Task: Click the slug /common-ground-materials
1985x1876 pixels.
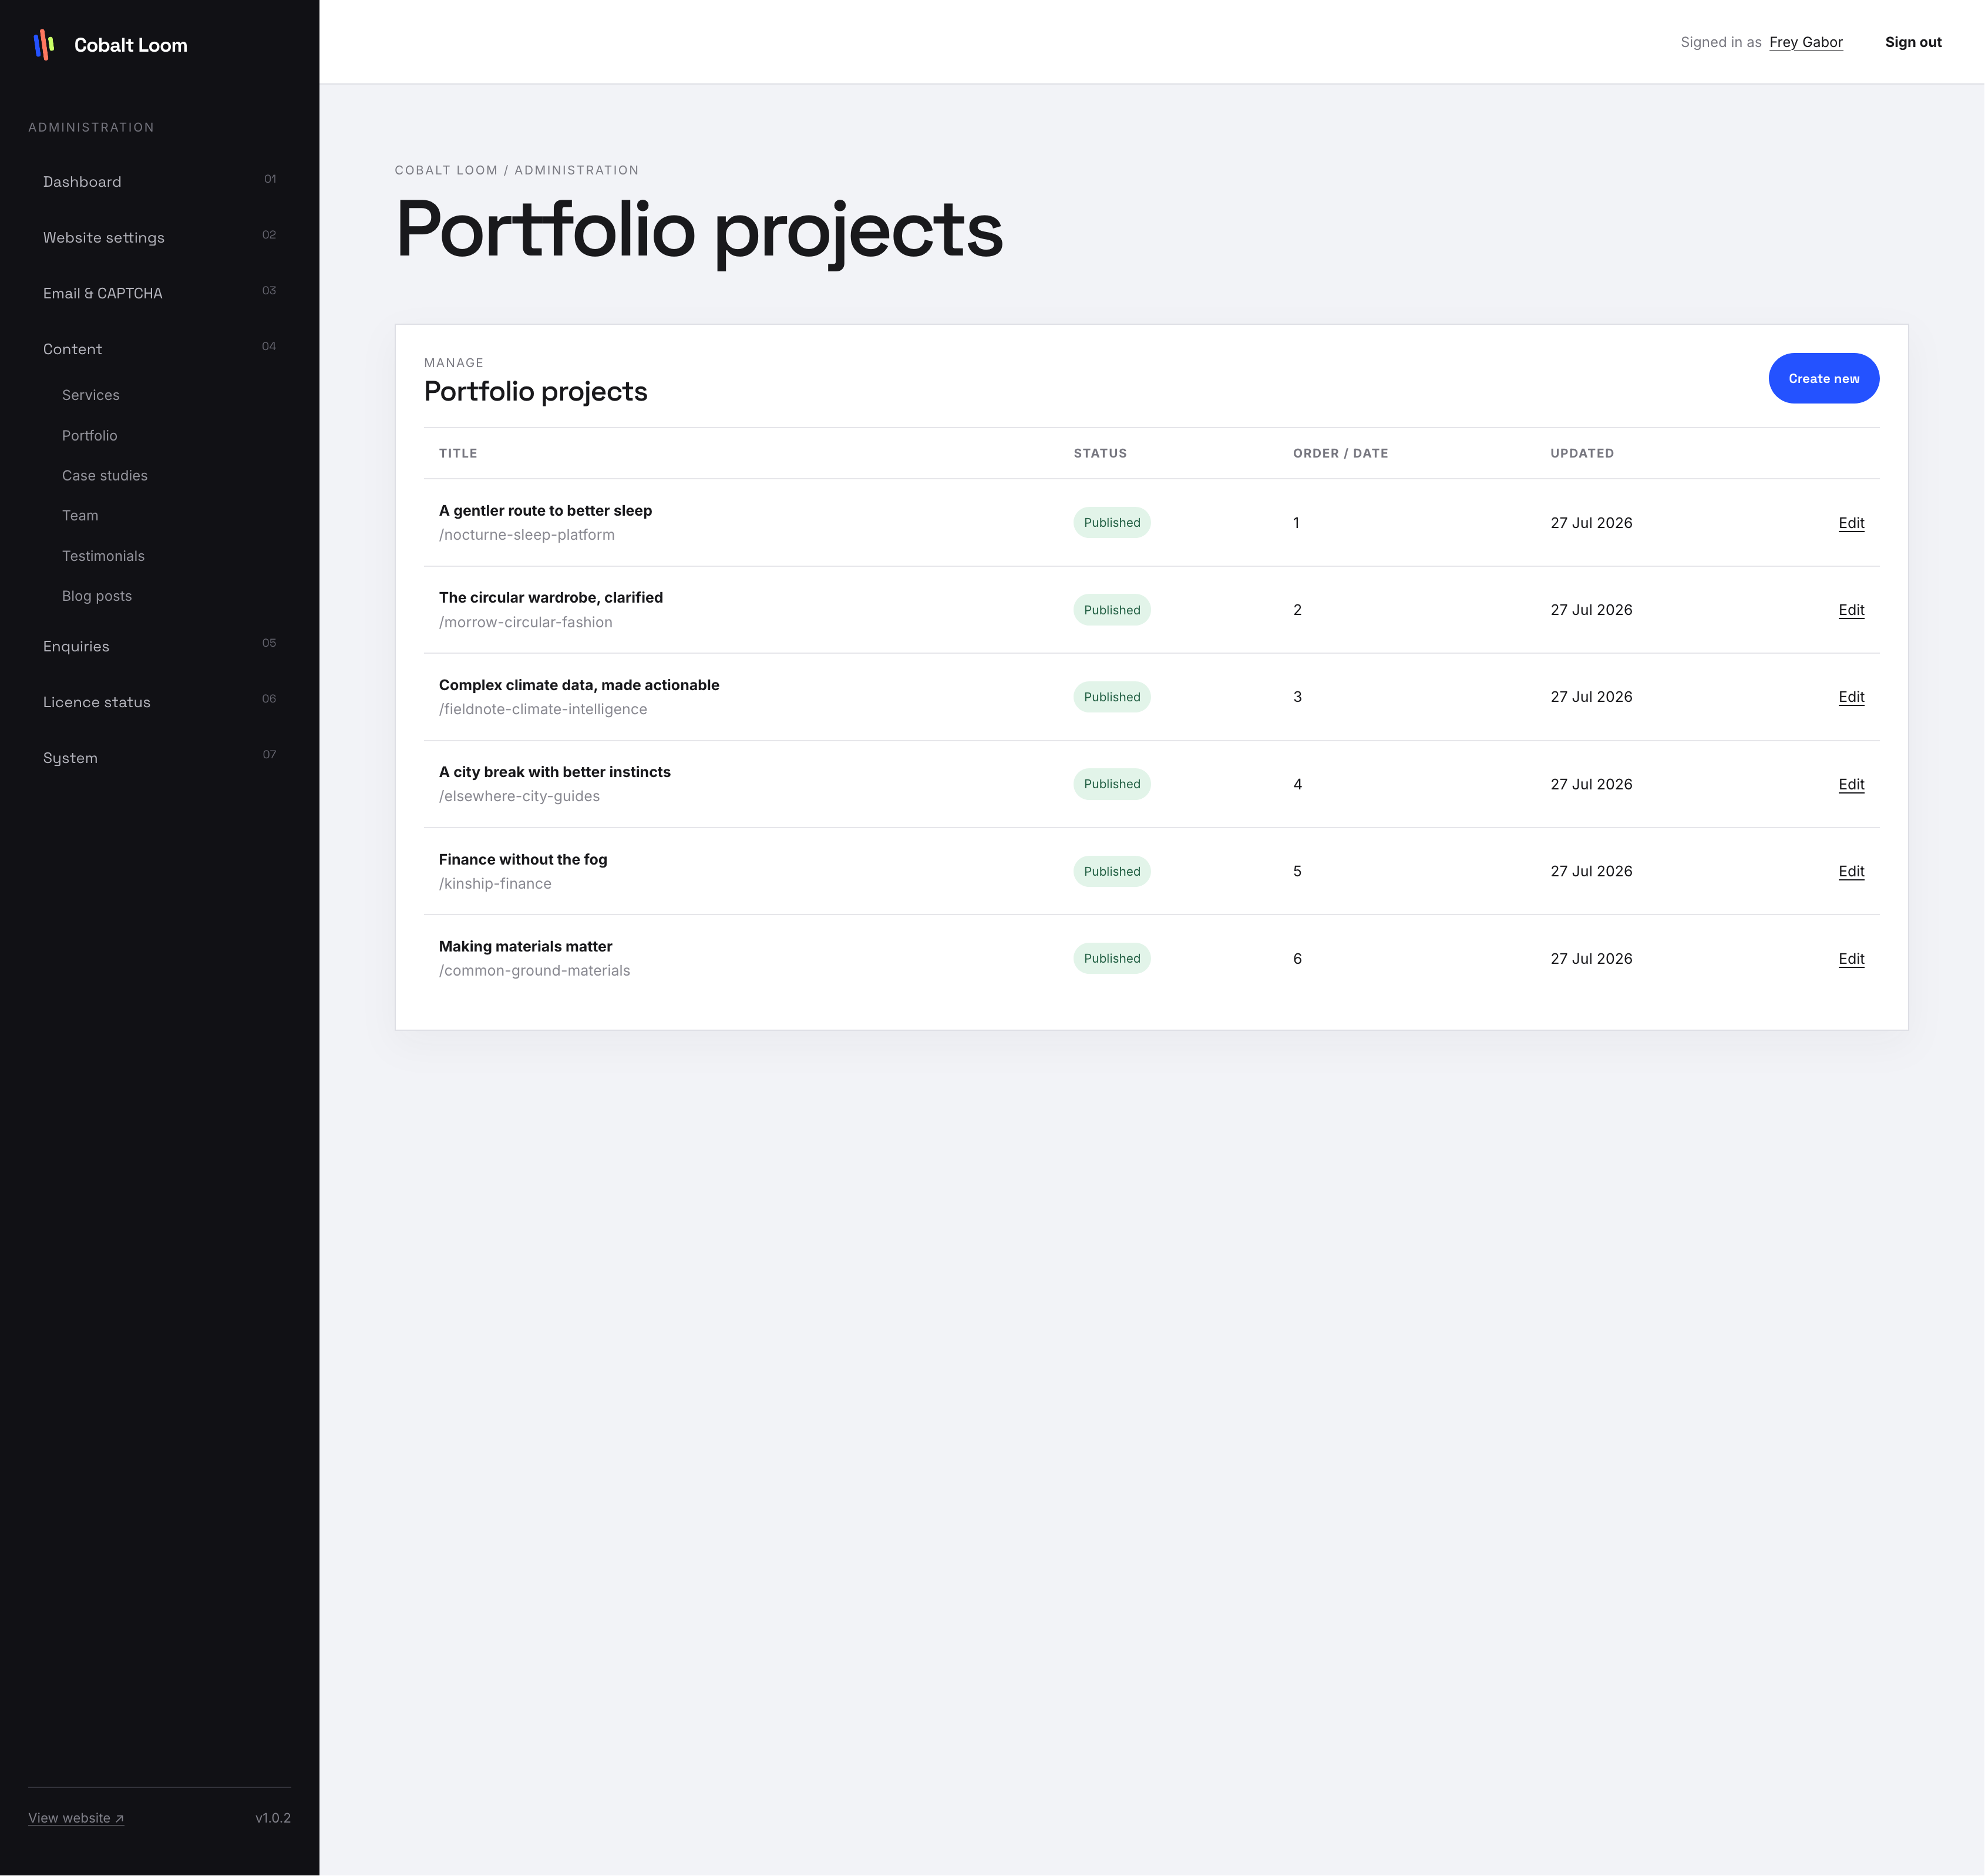Action: 534,971
